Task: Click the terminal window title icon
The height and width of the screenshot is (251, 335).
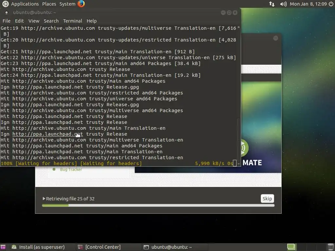Action: (7, 13)
